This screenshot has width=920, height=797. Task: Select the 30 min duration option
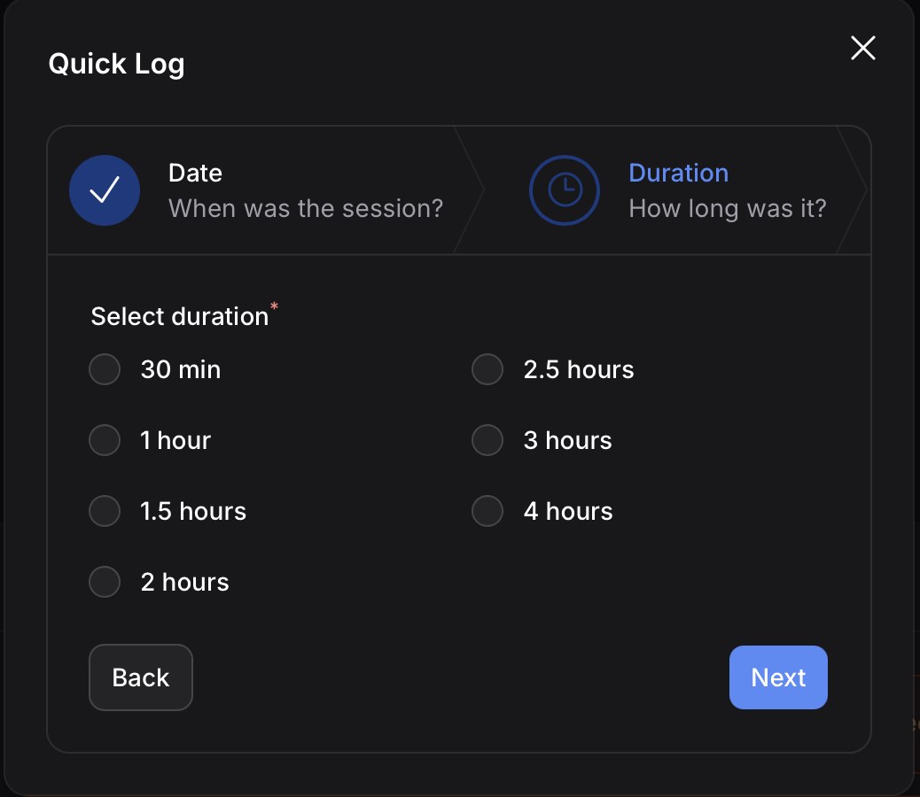[105, 369]
